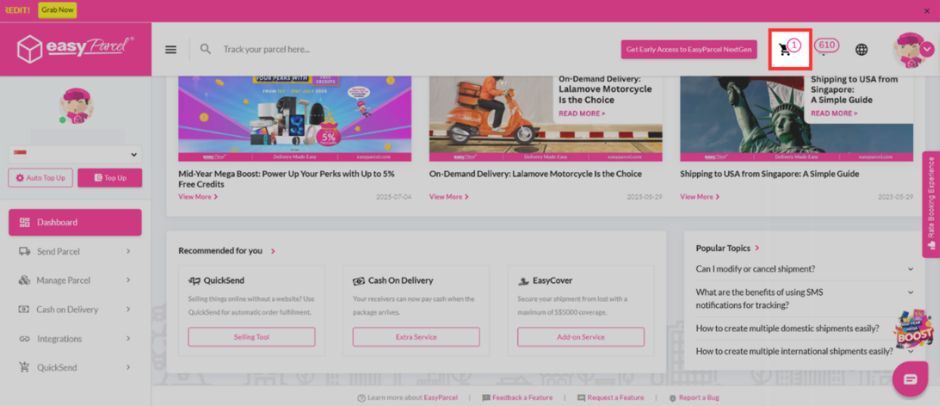Click Report a Bug link
The image size is (940, 406).
(694, 398)
